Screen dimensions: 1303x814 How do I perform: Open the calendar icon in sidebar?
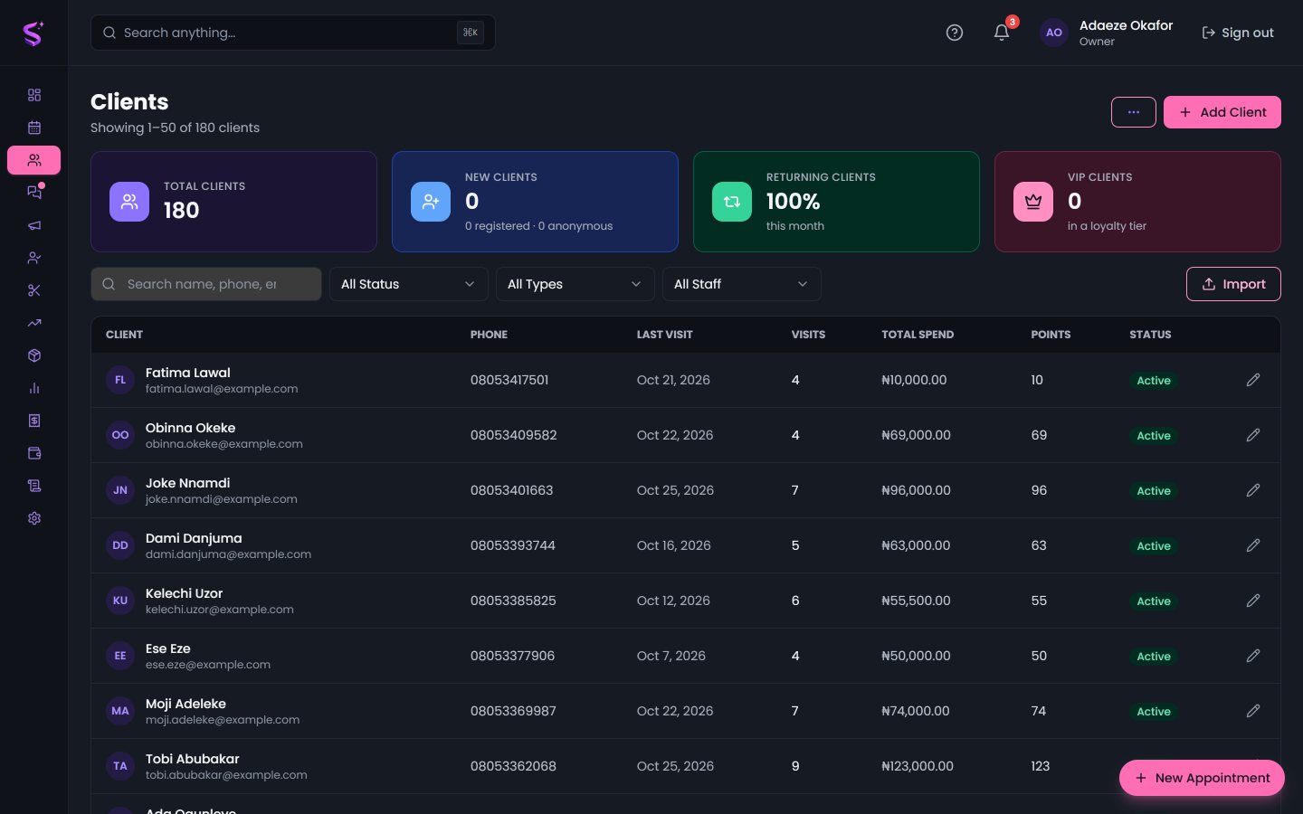34,128
